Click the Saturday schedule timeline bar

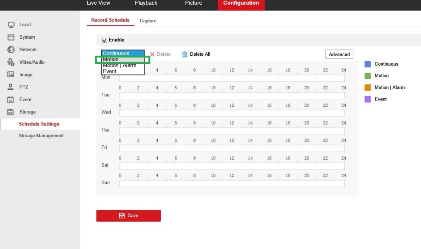232,166
